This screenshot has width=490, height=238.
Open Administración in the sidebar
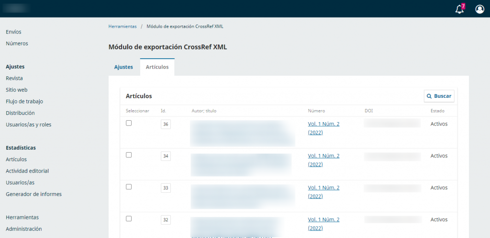pyautogui.click(x=24, y=228)
